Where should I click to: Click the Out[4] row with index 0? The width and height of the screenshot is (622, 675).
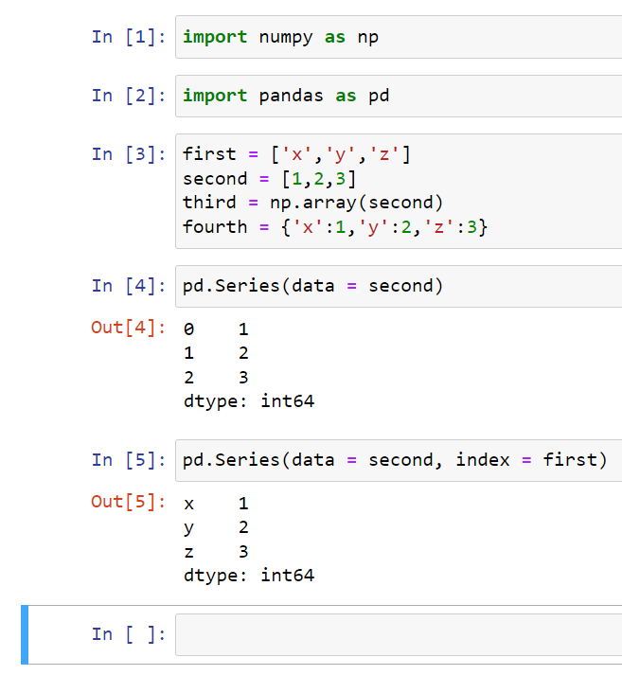tap(216, 329)
